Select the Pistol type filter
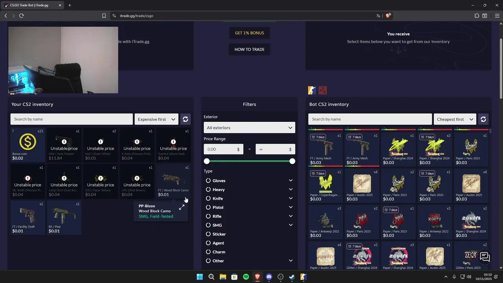This screenshot has height=283, width=503. coord(215,208)
